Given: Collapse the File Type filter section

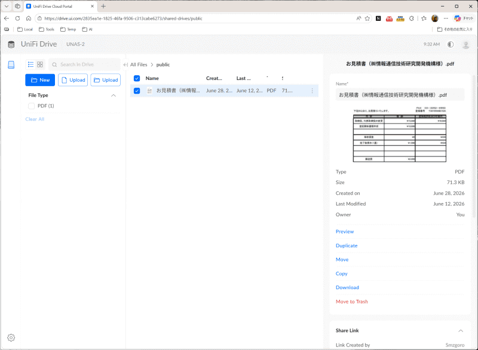Looking at the screenshot, I should pyautogui.click(x=114, y=96).
